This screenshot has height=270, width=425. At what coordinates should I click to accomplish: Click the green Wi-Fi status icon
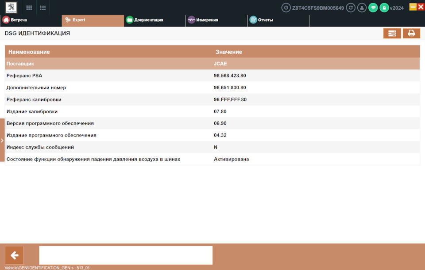373,8
